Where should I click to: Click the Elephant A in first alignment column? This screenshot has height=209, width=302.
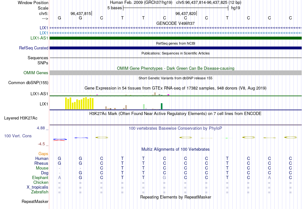(x=59, y=177)
